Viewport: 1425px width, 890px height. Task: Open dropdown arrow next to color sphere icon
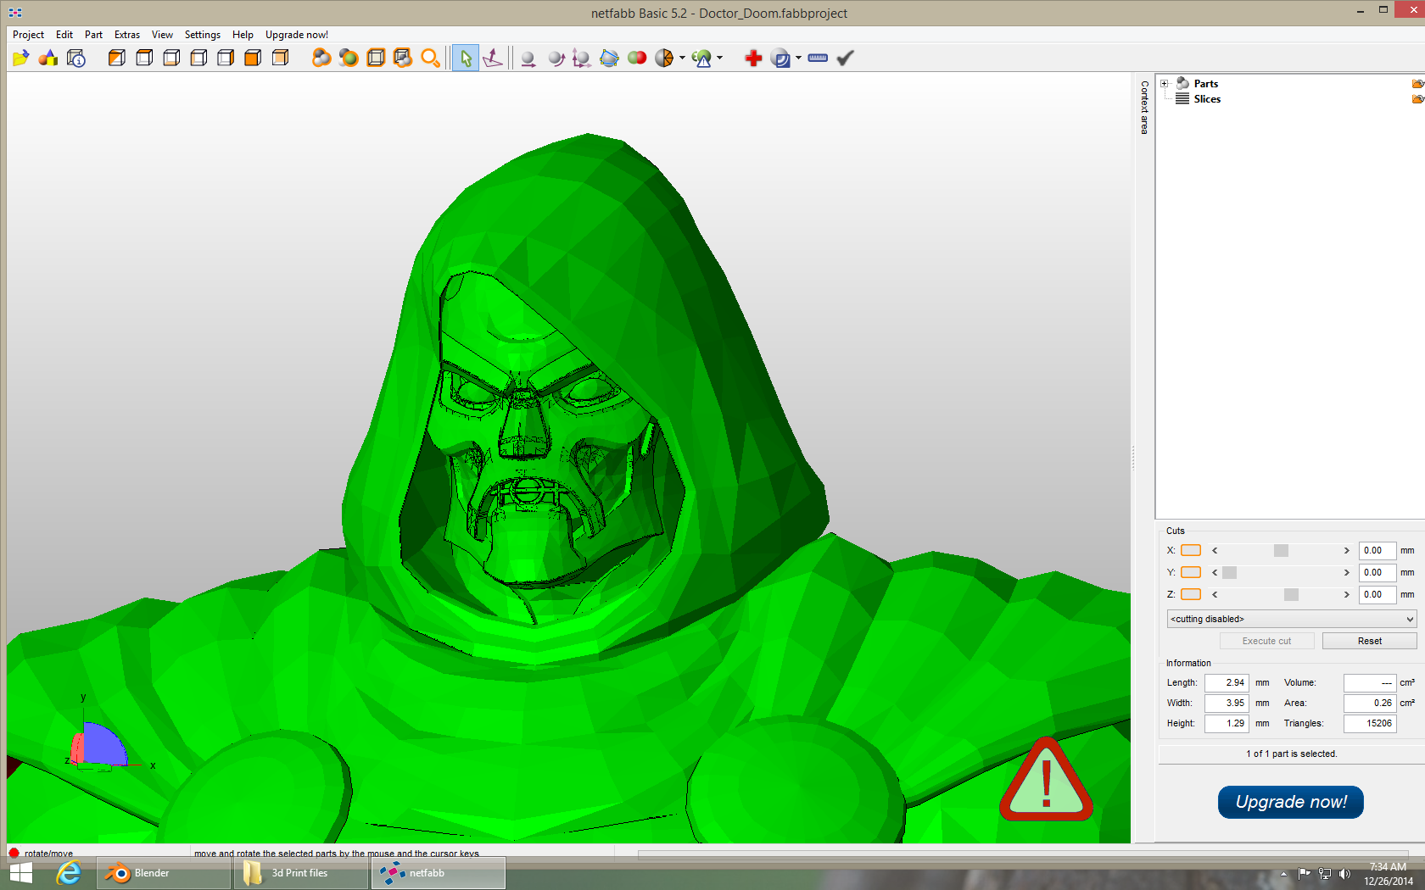[x=682, y=58]
